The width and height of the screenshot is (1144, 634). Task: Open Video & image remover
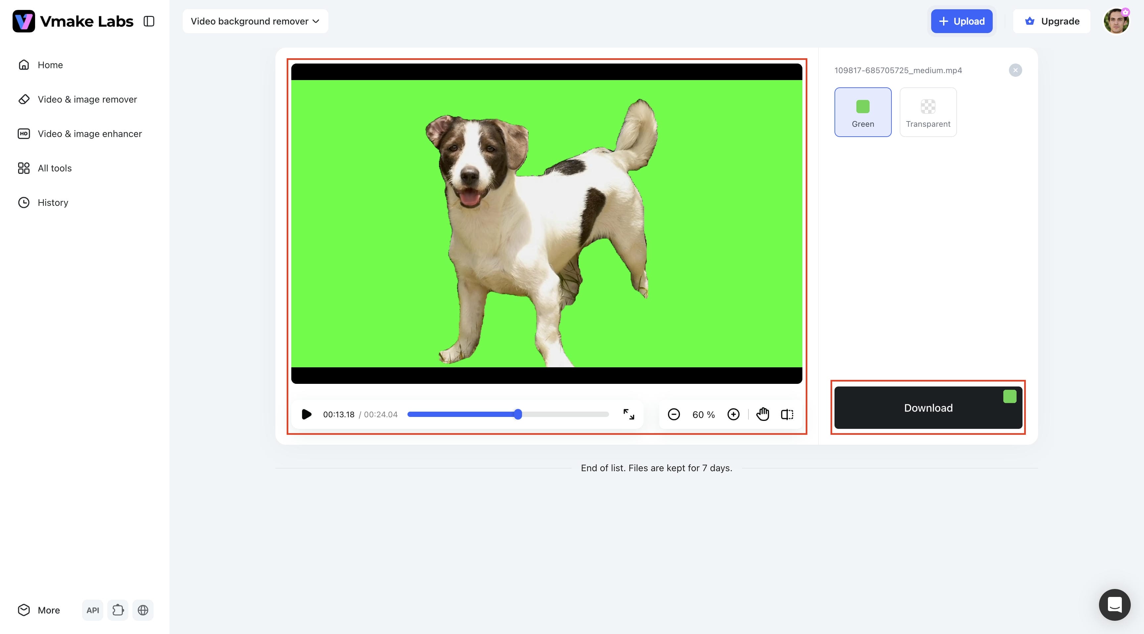pos(77,99)
